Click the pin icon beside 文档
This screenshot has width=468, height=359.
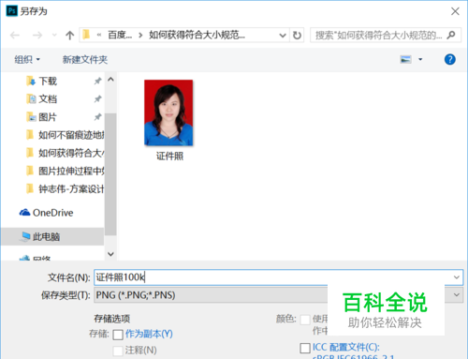point(97,99)
